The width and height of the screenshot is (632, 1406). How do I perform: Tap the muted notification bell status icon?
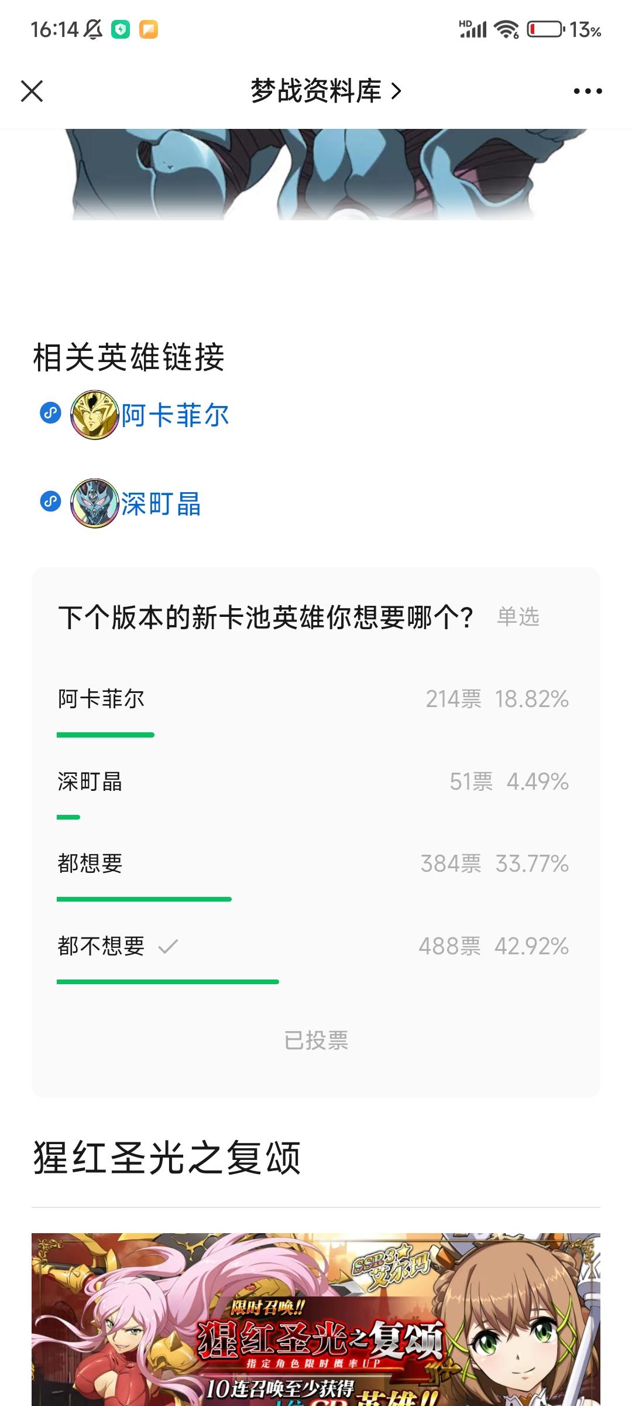[x=93, y=29]
